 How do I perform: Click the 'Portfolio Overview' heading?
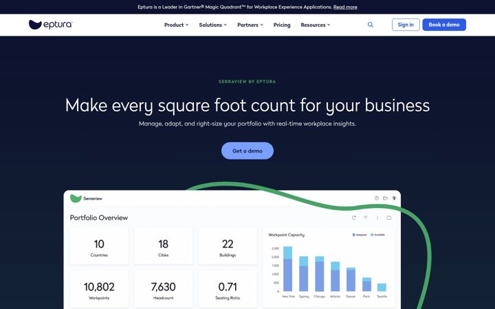pos(99,218)
